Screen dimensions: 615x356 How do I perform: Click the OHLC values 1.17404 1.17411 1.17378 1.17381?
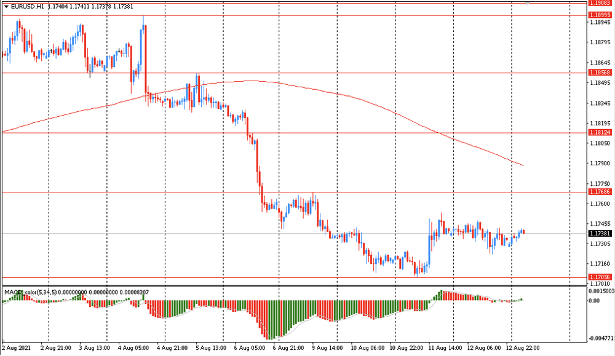pyautogui.click(x=90, y=7)
